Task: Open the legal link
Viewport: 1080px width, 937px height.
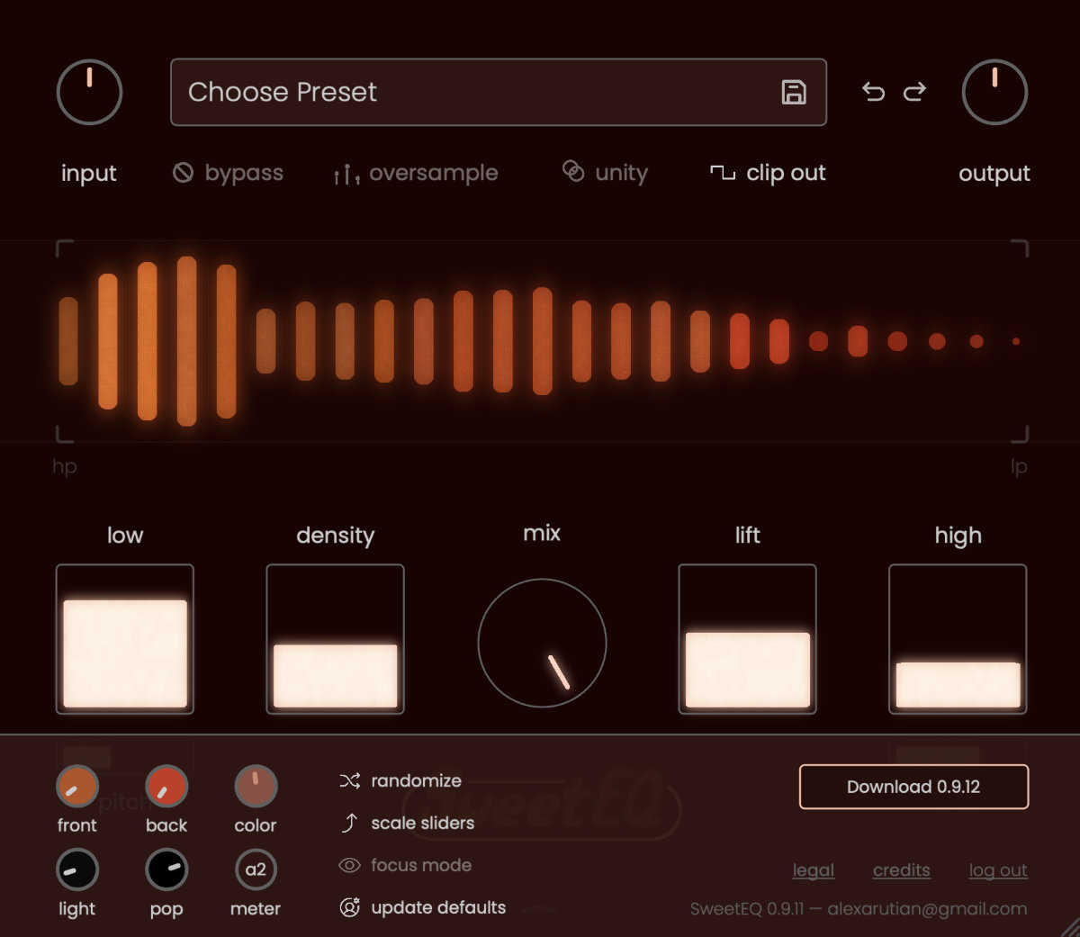Action: [x=813, y=870]
